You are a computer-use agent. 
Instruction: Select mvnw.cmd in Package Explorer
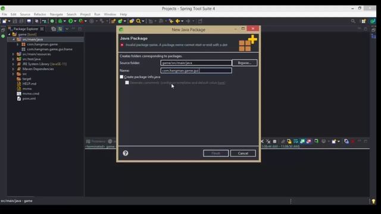tap(31, 94)
